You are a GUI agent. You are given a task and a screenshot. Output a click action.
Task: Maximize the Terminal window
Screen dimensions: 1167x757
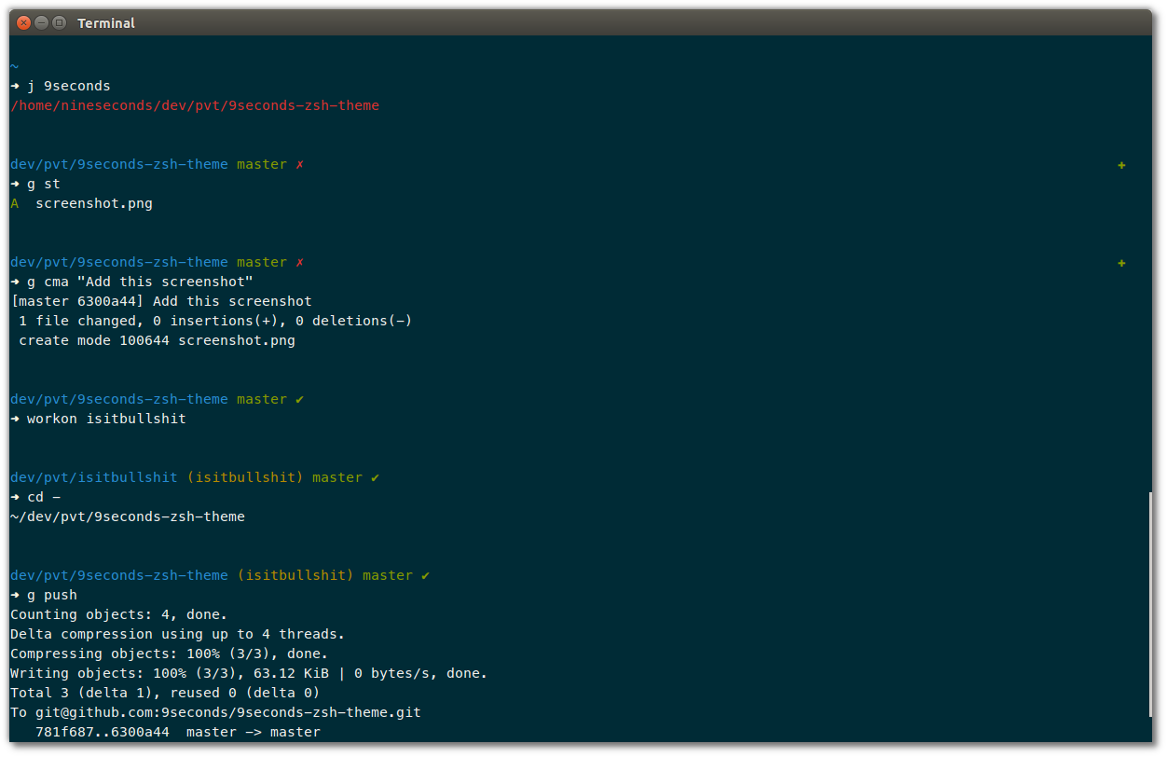tap(59, 22)
